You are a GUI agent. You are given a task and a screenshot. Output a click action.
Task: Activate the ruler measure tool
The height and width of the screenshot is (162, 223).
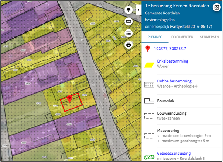point(128,21)
